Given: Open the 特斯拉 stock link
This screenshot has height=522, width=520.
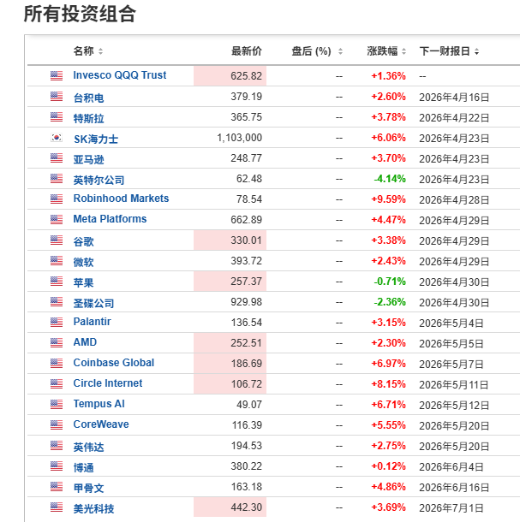Looking at the screenshot, I should [89, 118].
